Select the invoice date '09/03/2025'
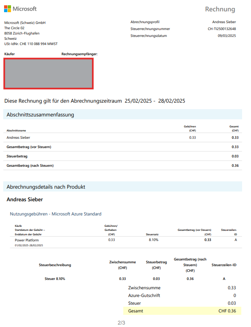The width and height of the screenshot is (251, 327). 227,36
